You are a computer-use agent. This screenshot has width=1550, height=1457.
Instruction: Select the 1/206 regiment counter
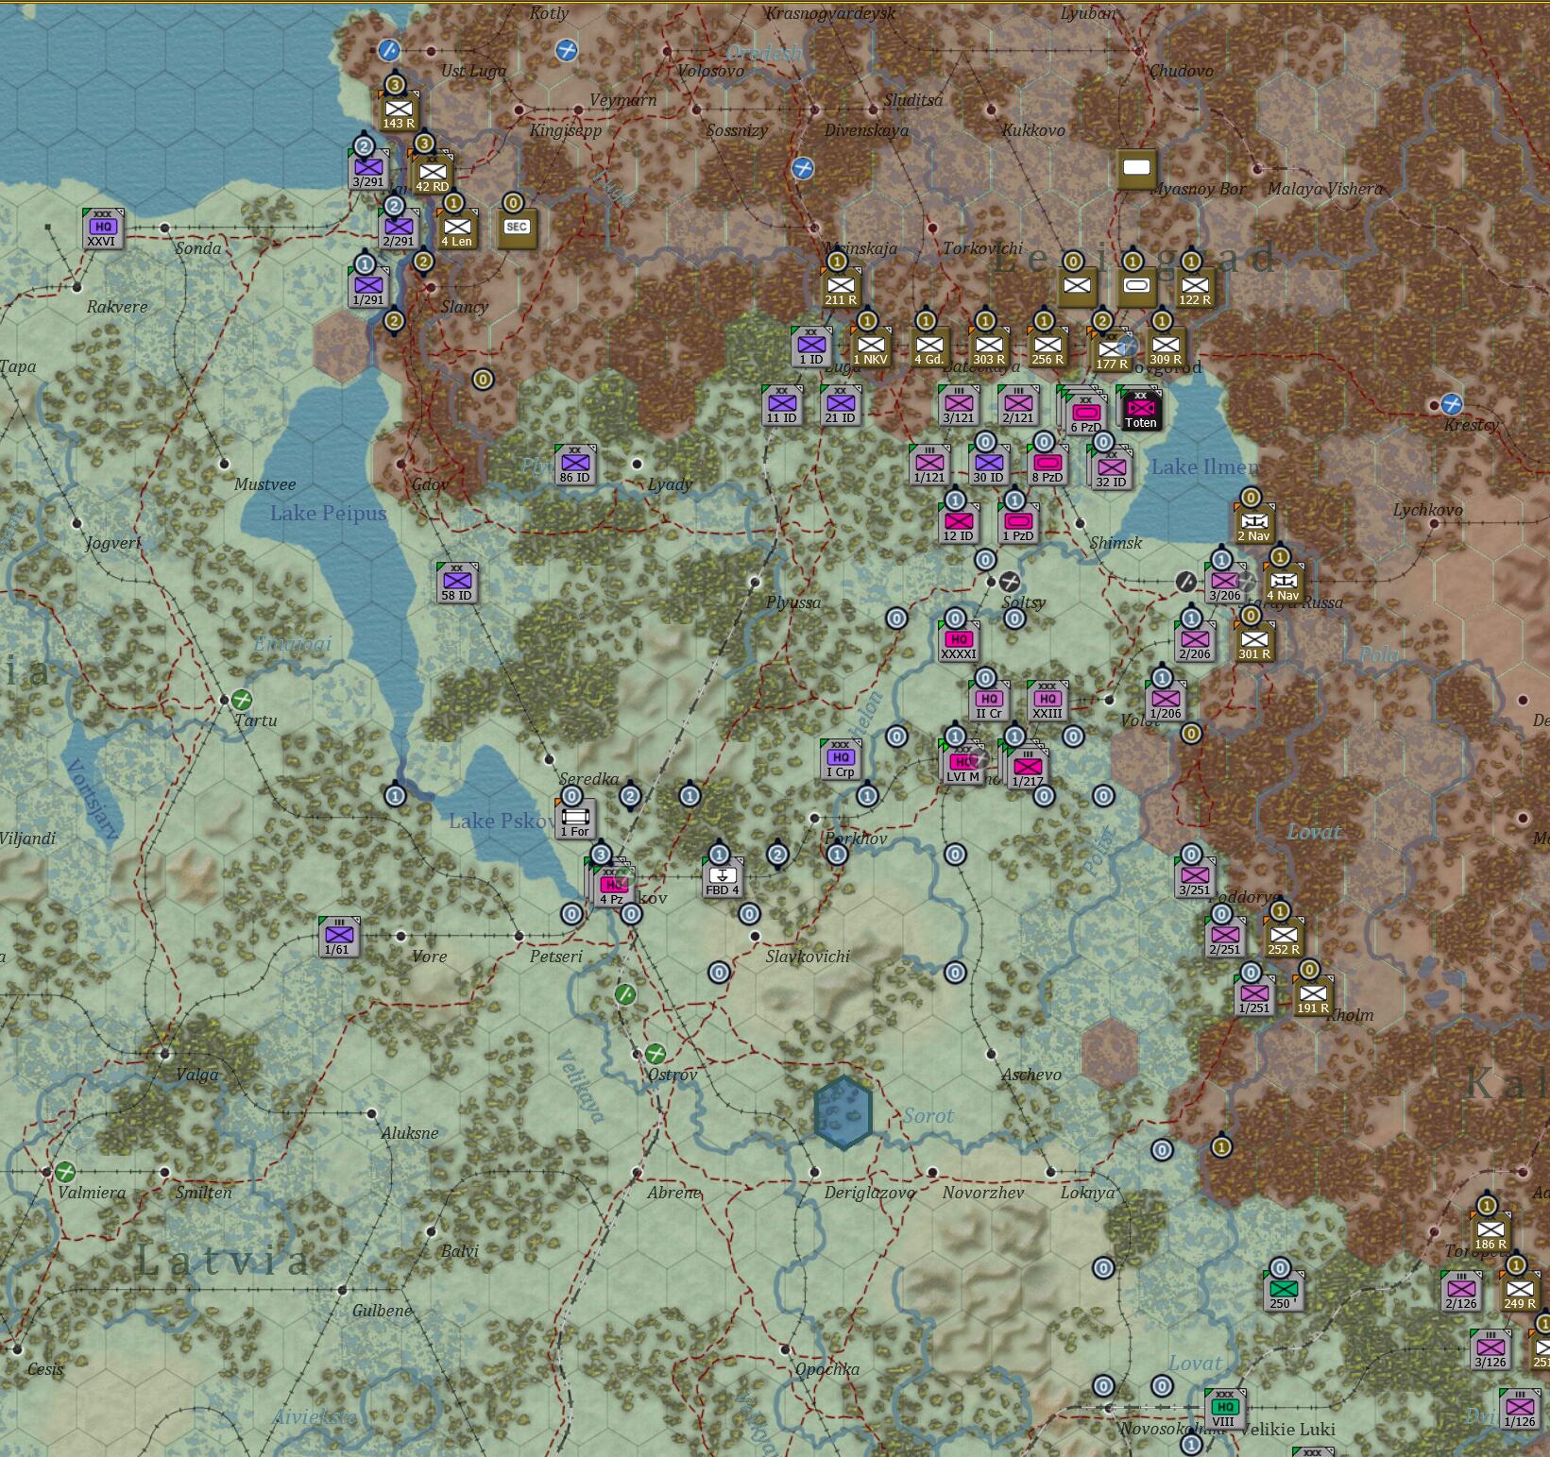(1166, 701)
